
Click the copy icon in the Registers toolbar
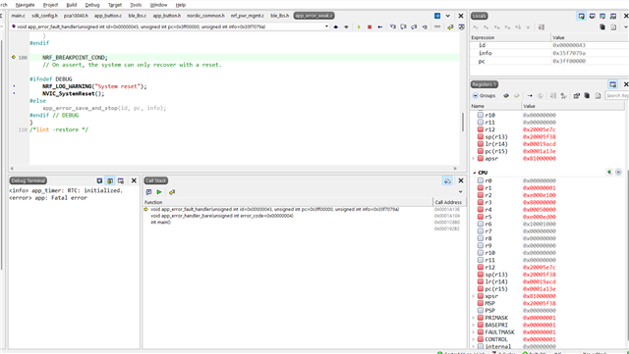(587, 96)
